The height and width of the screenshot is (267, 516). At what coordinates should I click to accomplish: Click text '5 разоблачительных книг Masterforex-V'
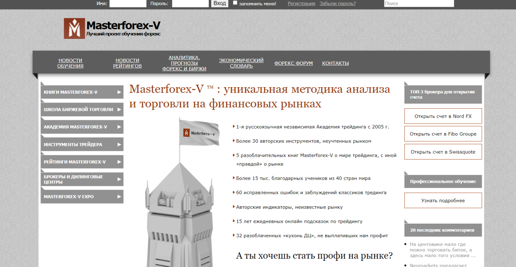[x=316, y=160]
